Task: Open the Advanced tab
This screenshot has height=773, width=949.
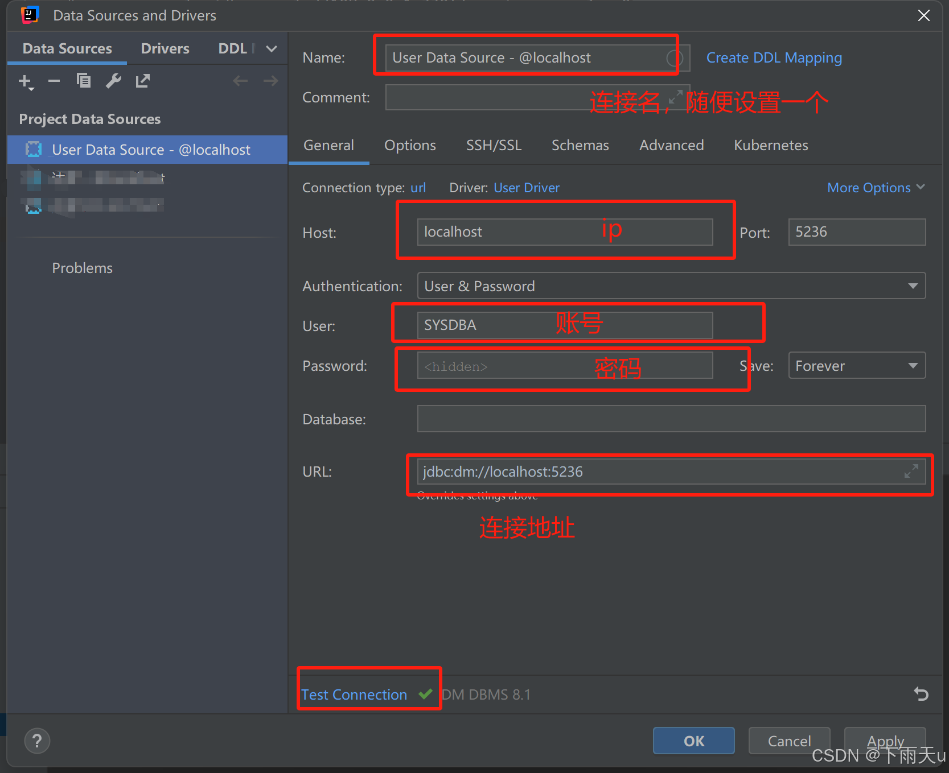Action: [x=671, y=146]
